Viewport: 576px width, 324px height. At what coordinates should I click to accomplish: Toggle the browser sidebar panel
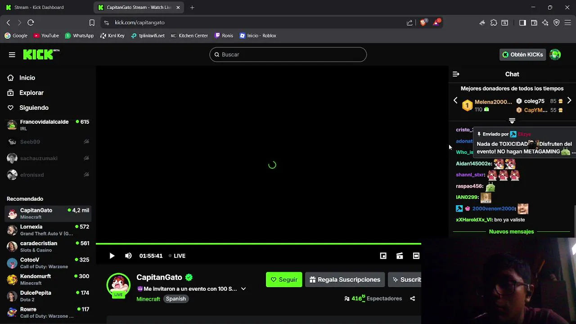(x=522, y=22)
